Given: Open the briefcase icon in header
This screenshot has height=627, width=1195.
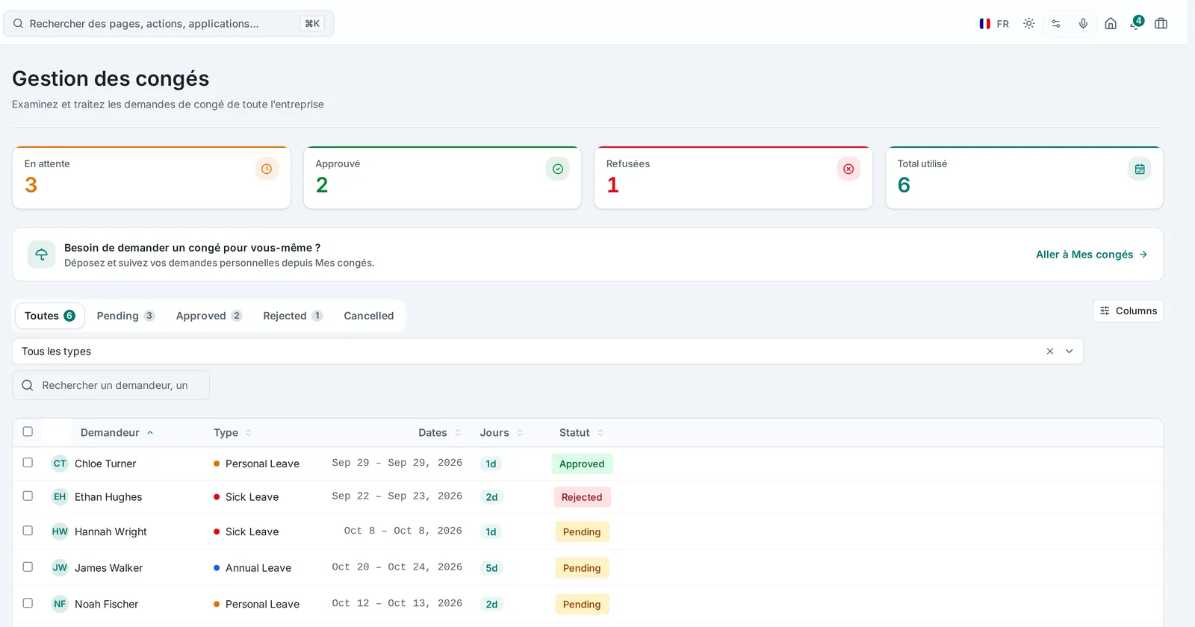Looking at the screenshot, I should 1161,24.
